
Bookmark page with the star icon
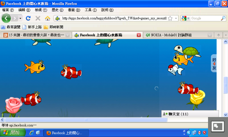point(170,18)
